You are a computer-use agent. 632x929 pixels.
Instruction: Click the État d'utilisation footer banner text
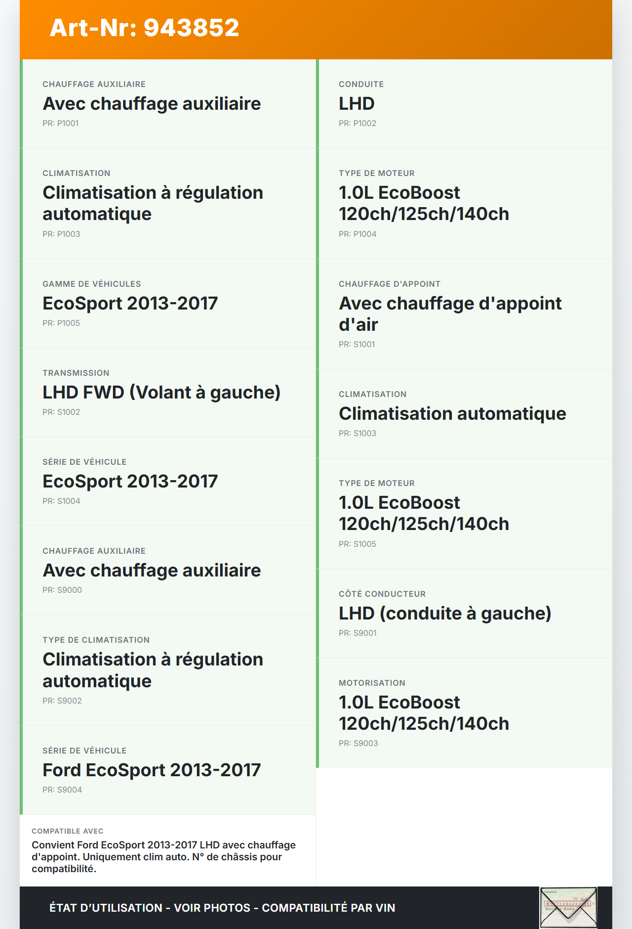pos(222,908)
